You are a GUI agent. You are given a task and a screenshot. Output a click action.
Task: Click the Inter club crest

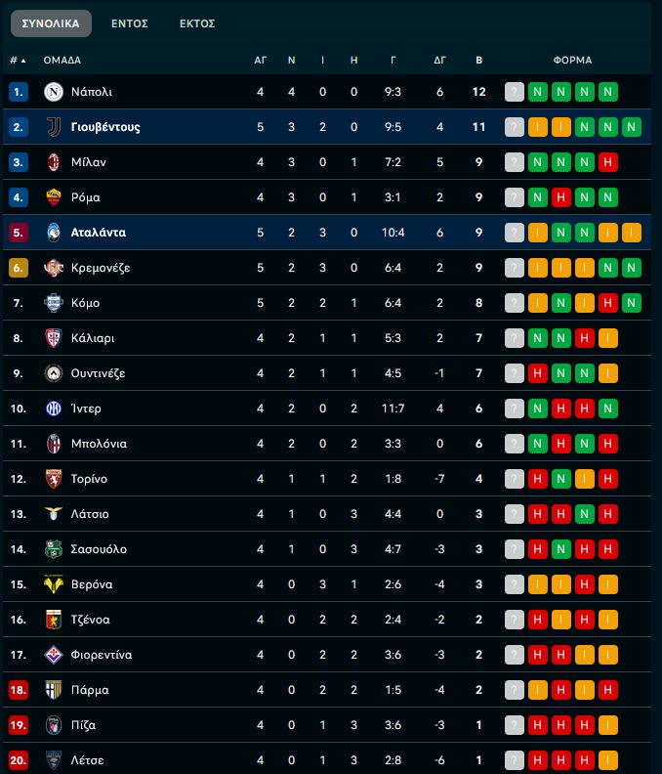click(x=54, y=408)
